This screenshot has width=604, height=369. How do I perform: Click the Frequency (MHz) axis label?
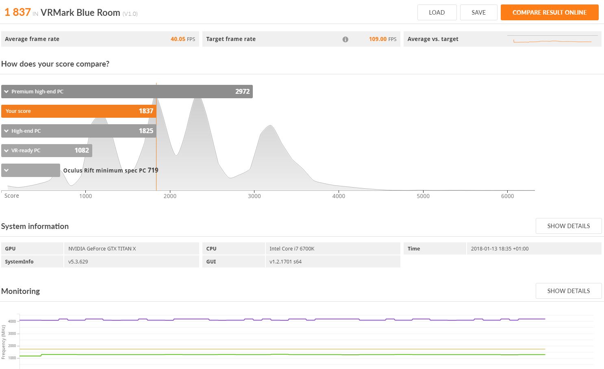4,342
